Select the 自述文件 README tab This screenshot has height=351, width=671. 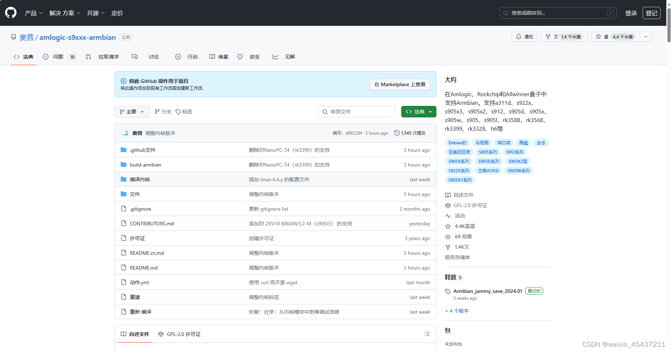coord(135,334)
